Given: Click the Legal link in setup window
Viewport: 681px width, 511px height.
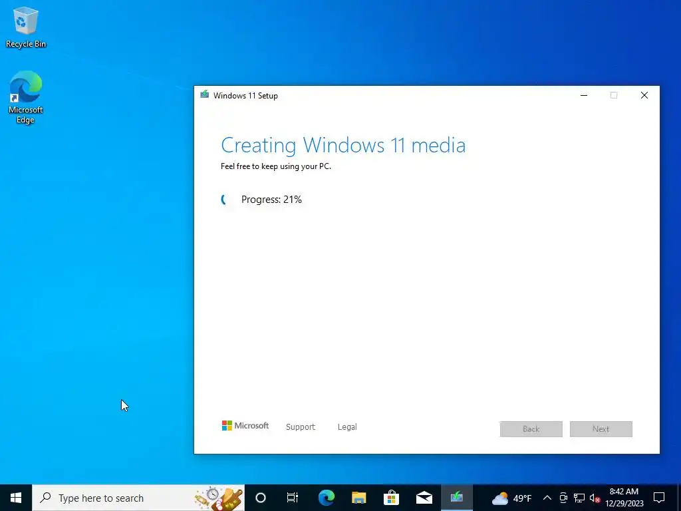Looking at the screenshot, I should coord(347,426).
